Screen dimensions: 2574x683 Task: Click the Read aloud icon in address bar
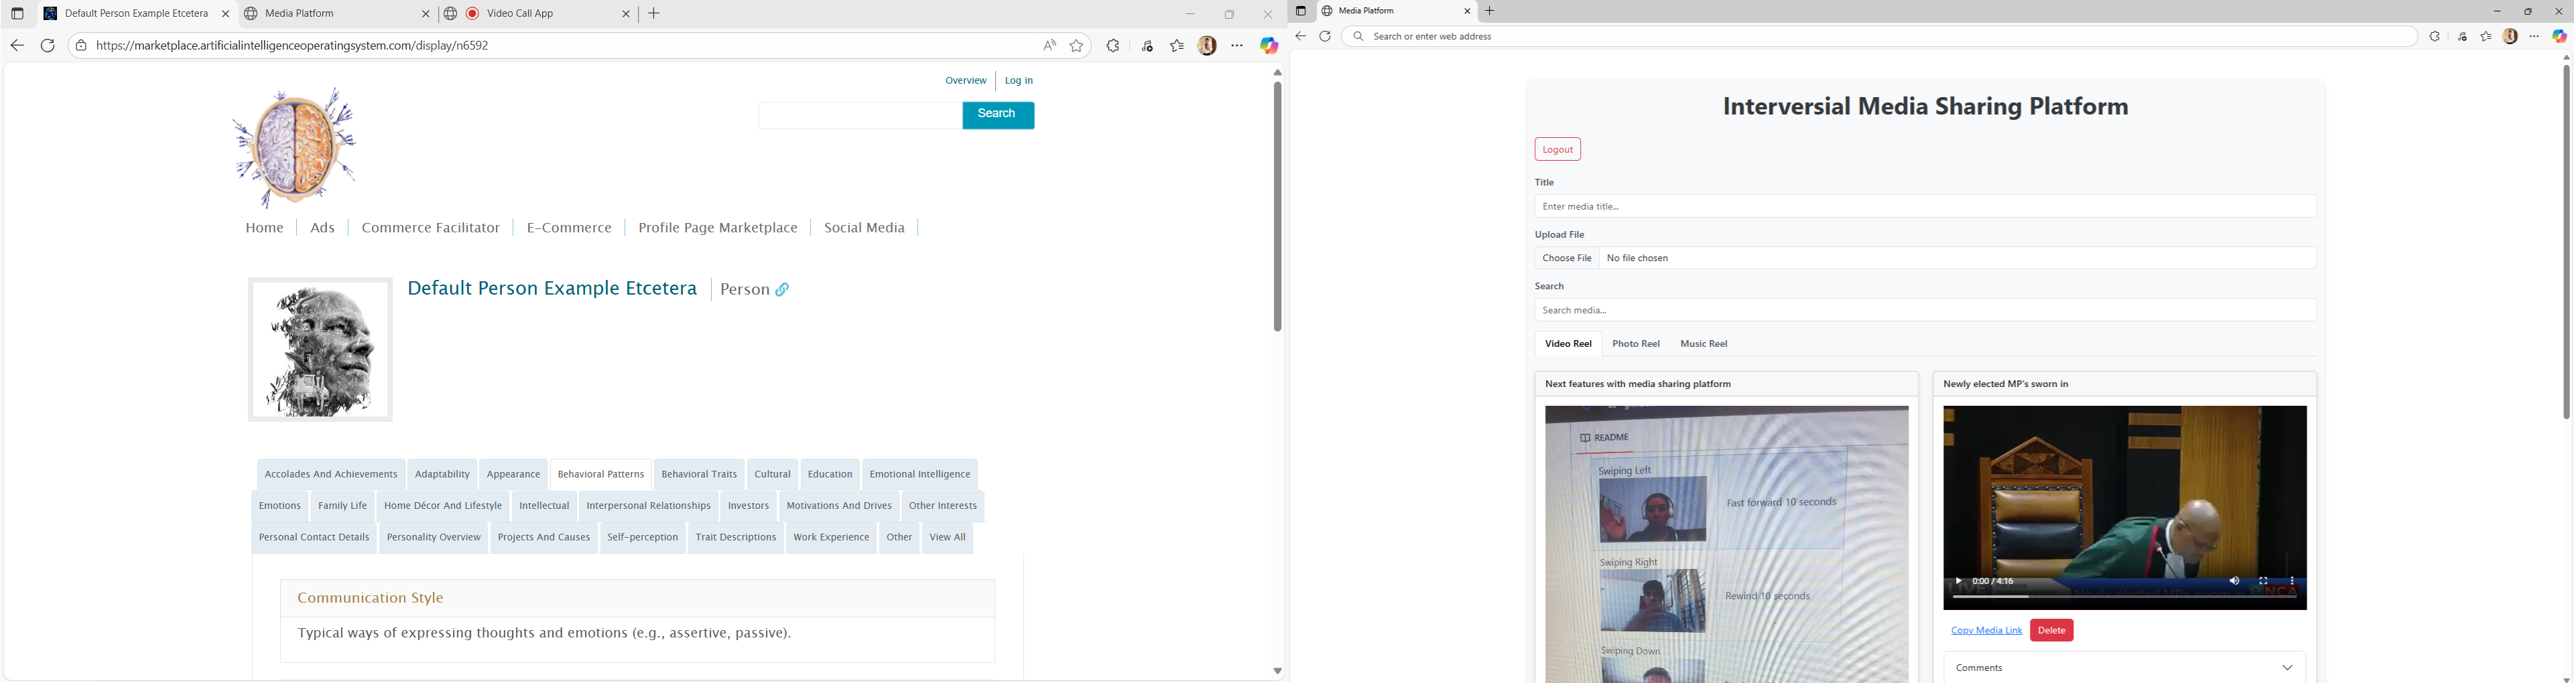point(1048,46)
